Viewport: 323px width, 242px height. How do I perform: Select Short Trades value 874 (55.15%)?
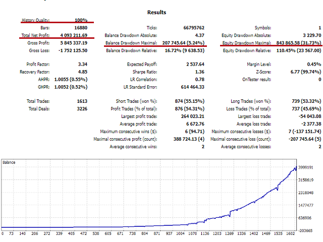click(x=190, y=101)
